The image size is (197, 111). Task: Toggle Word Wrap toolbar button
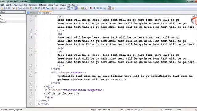69,8
